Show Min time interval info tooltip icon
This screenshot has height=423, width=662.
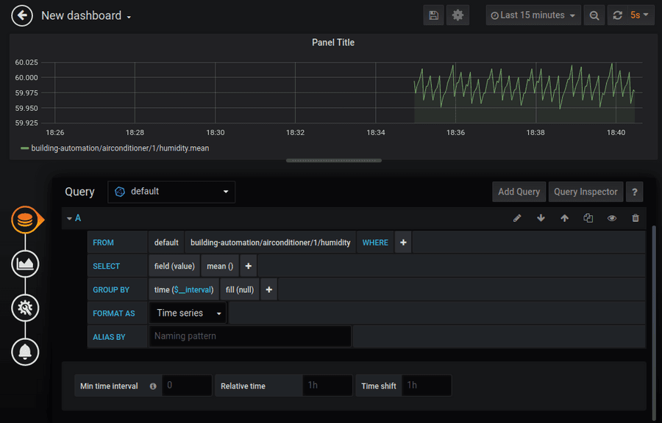pyautogui.click(x=153, y=386)
